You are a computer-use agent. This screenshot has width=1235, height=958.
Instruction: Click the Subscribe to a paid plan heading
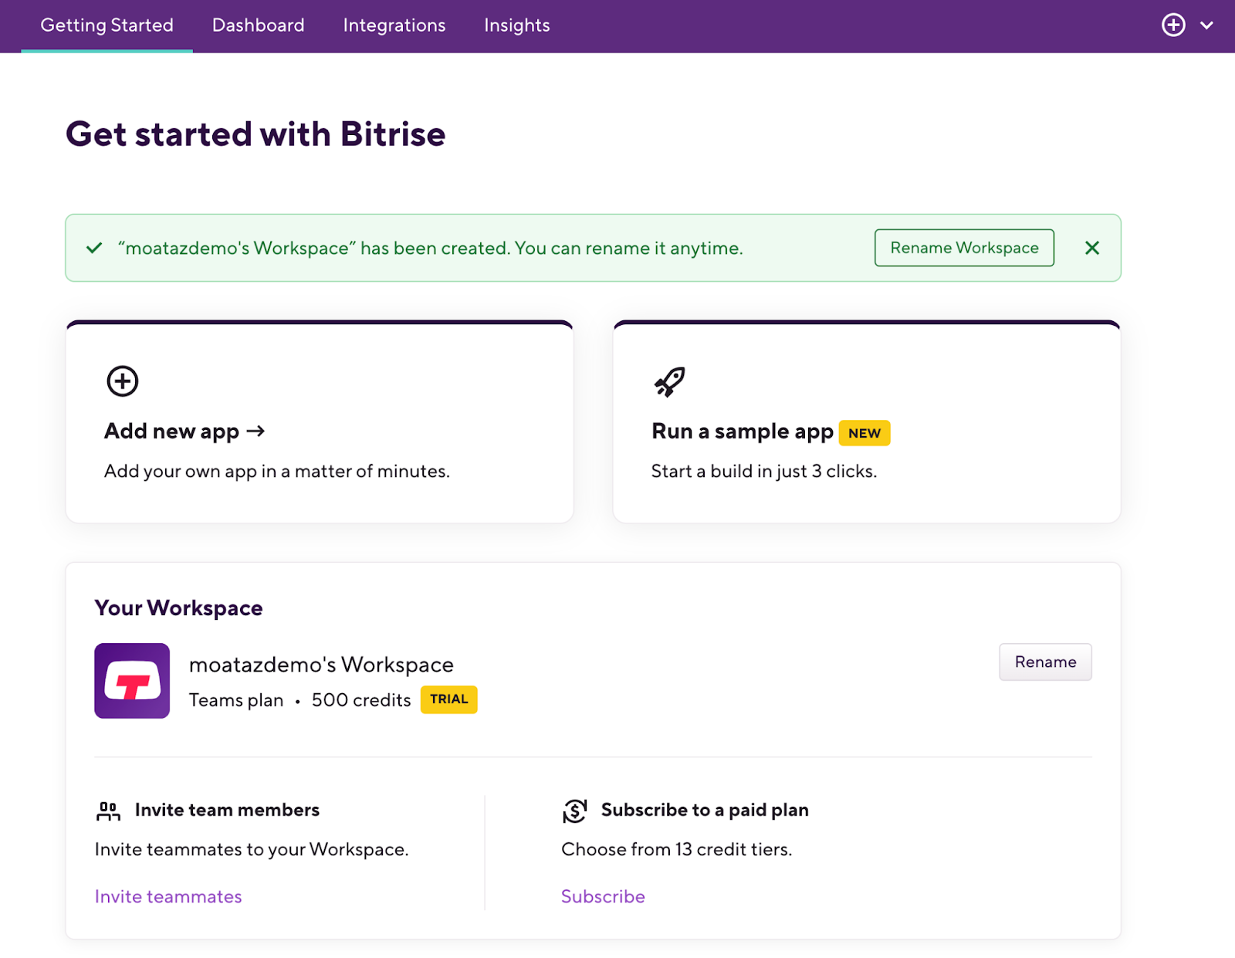click(705, 810)
